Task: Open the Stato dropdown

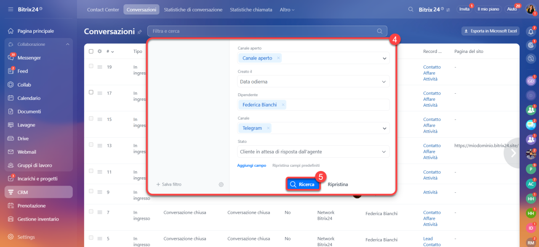Action: click(314, 152)
